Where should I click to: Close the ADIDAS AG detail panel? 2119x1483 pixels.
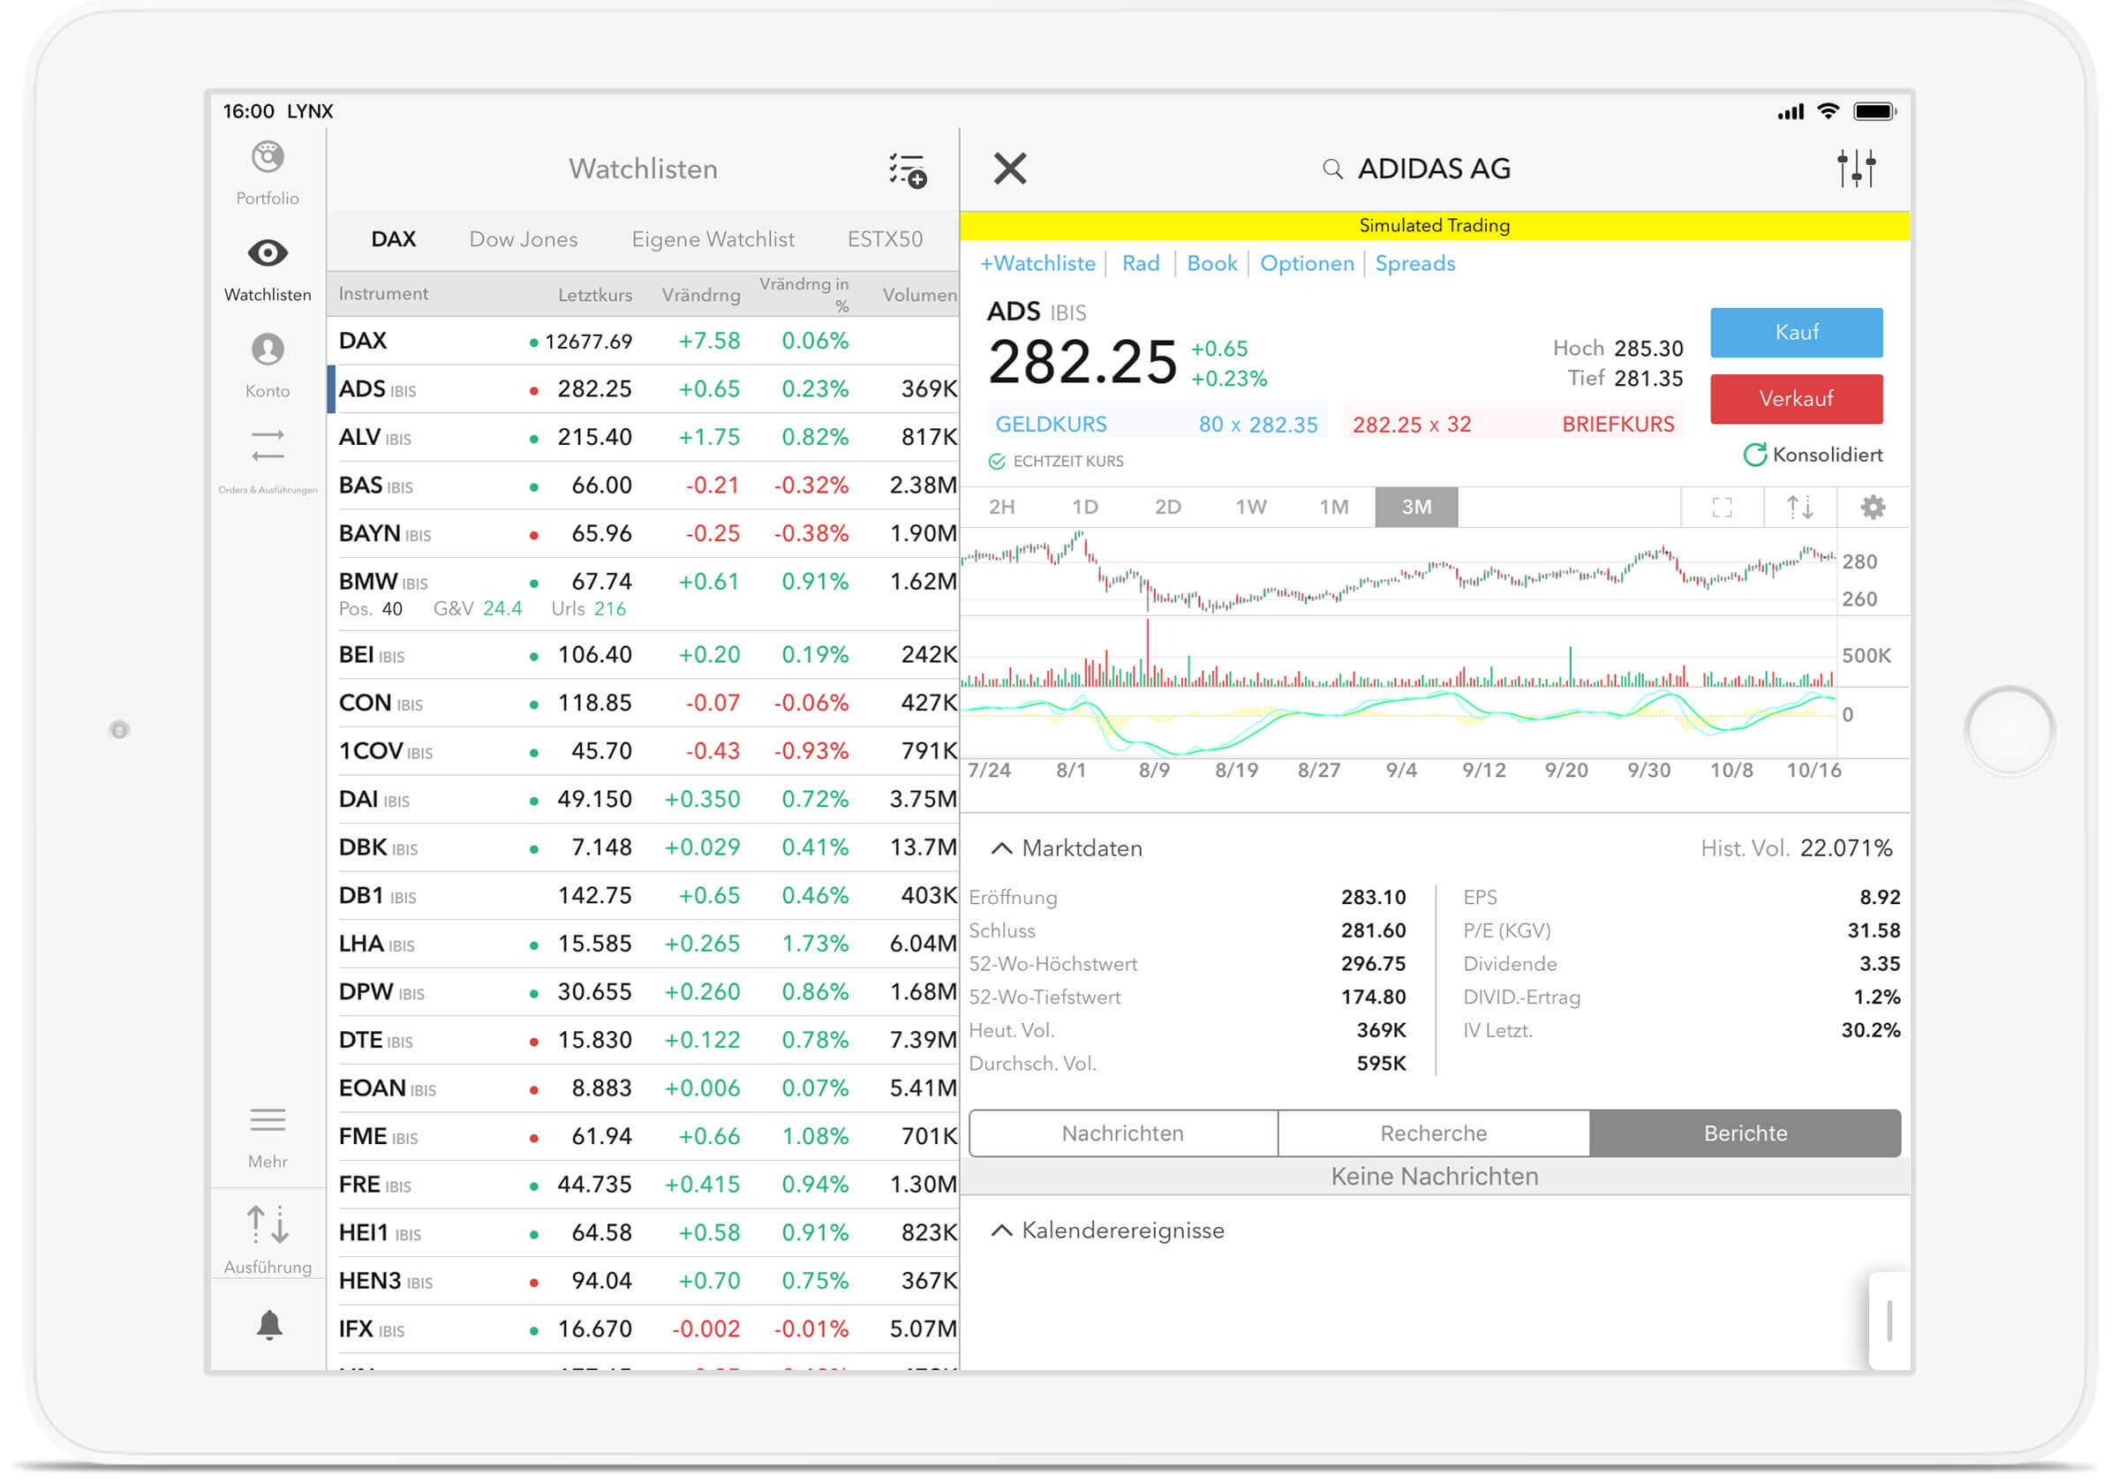click(1010, 169)
